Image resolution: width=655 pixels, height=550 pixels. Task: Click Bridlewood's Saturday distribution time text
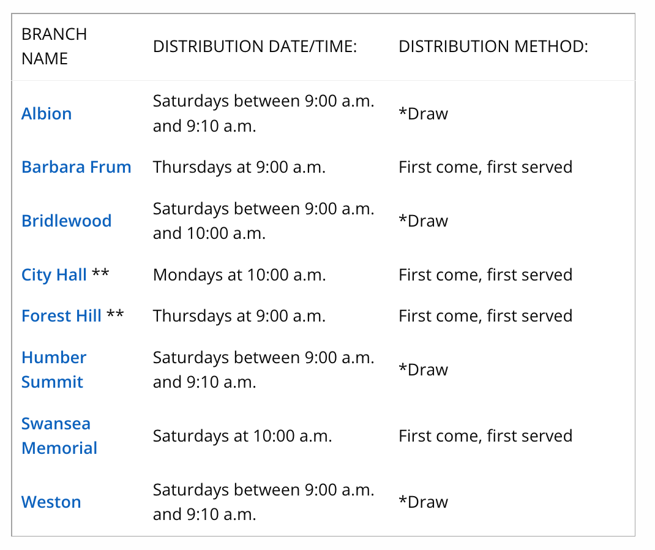(x=263, y=221)
